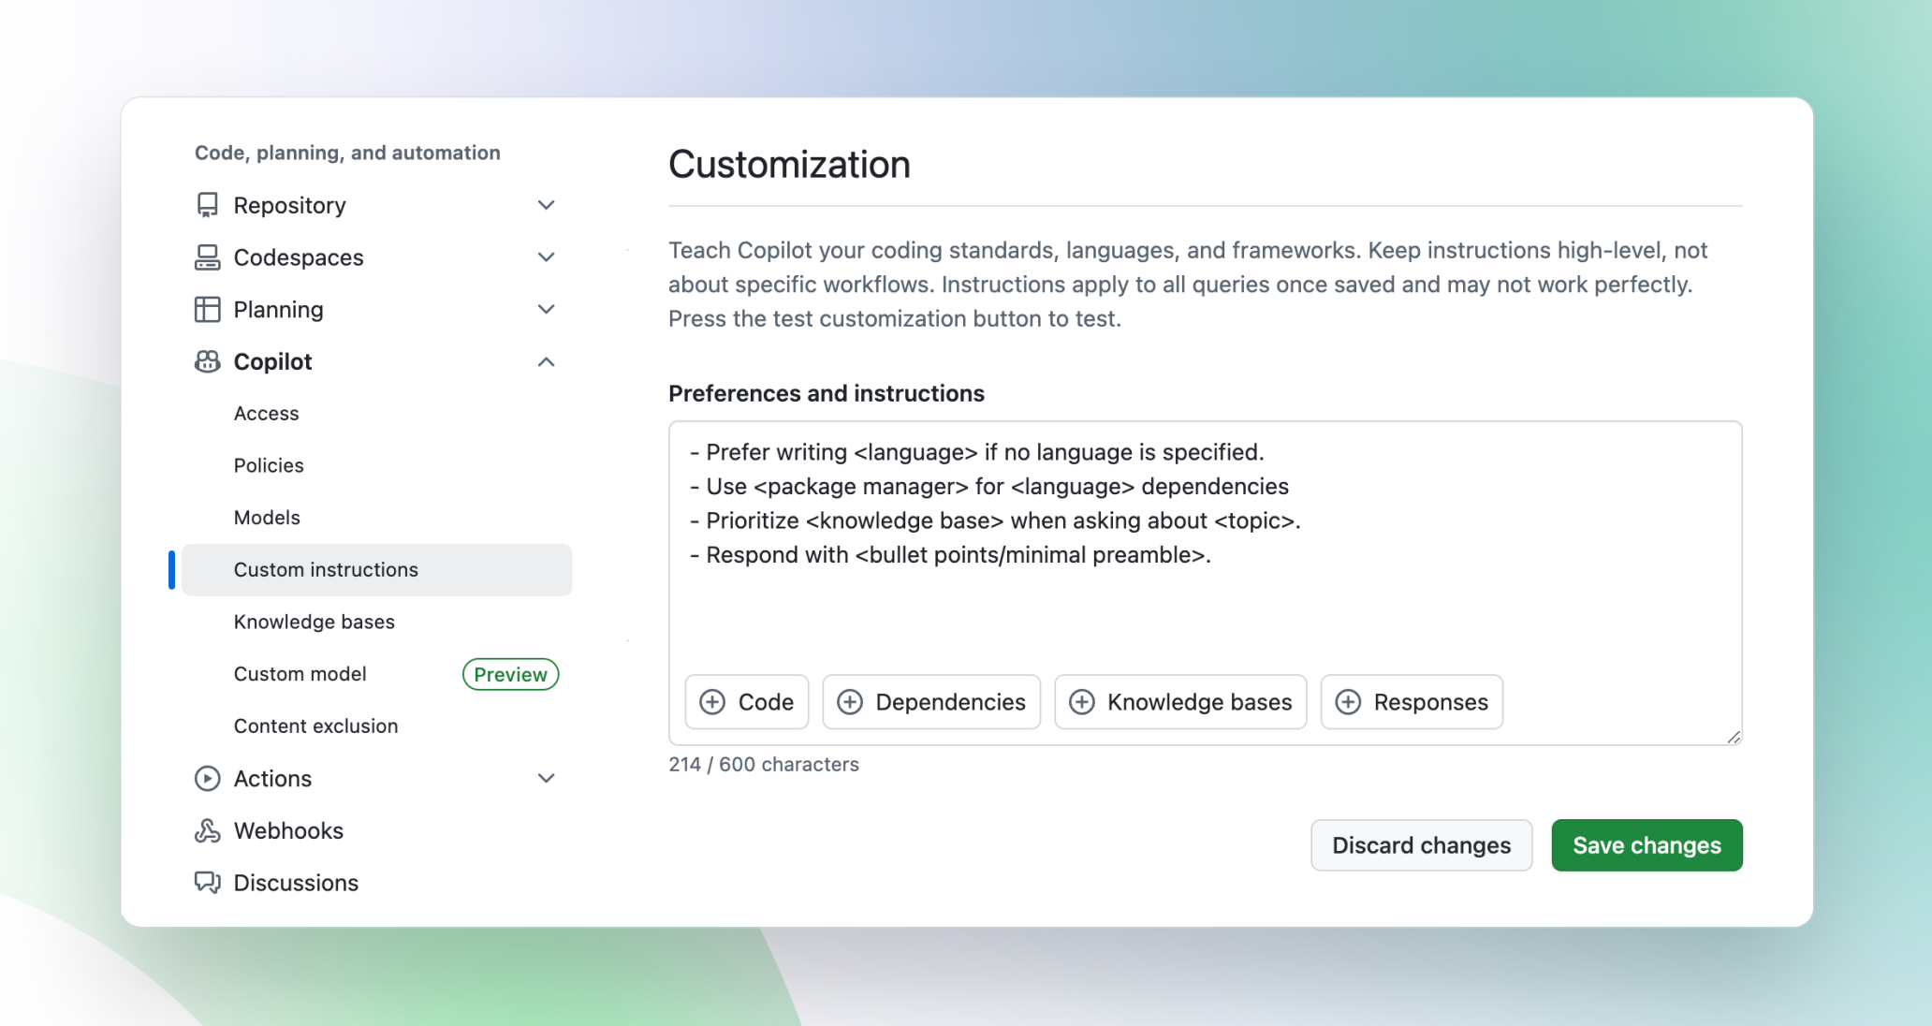Click the Actions play icon
Screen dimensions: 1932x1026
click(x=207, y=779)
